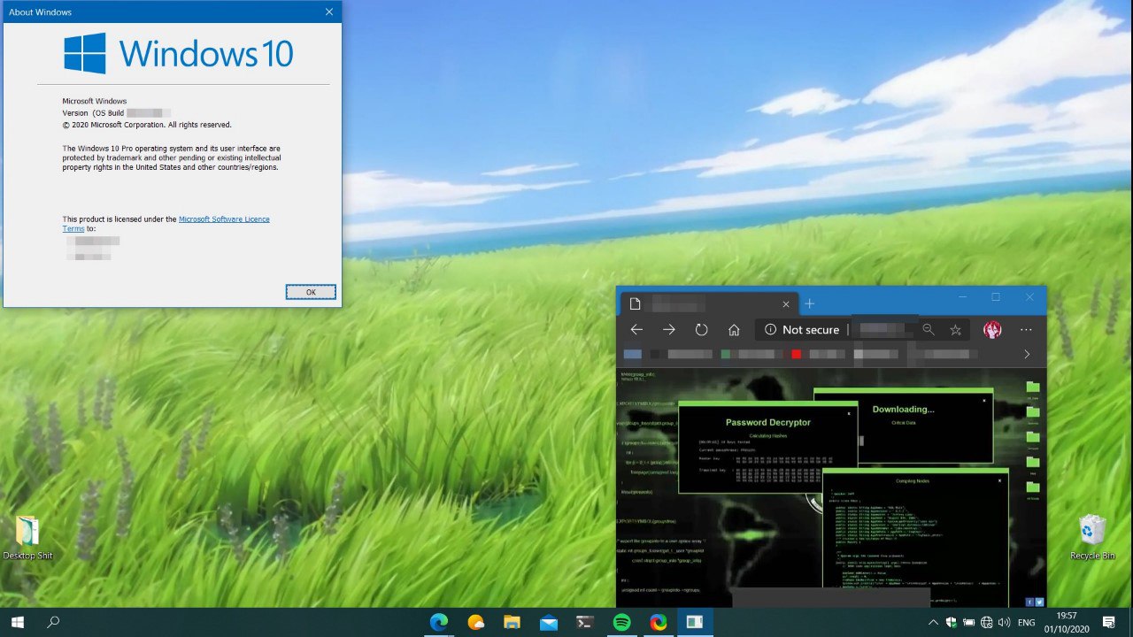The image size is (1133, 637).
Task: Open File Explorer from the taskbar
Action: click(512, 623)
